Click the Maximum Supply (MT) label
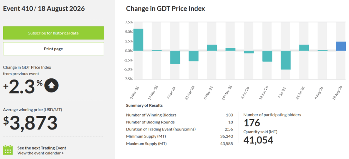 pyautogui.click(x=146, y=144)
